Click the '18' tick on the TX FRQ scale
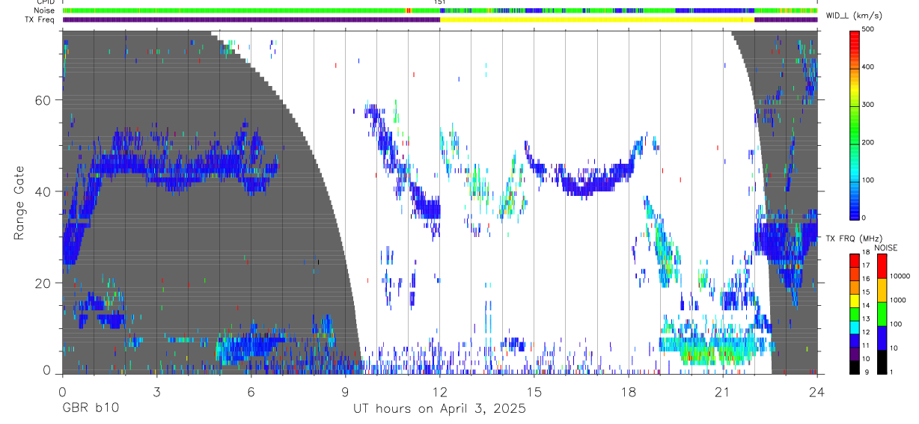Viewport: 919px width, 424px height. 867,253
